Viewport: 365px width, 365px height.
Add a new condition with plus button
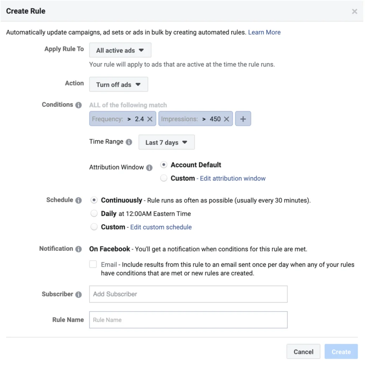(x=243, y=119)
